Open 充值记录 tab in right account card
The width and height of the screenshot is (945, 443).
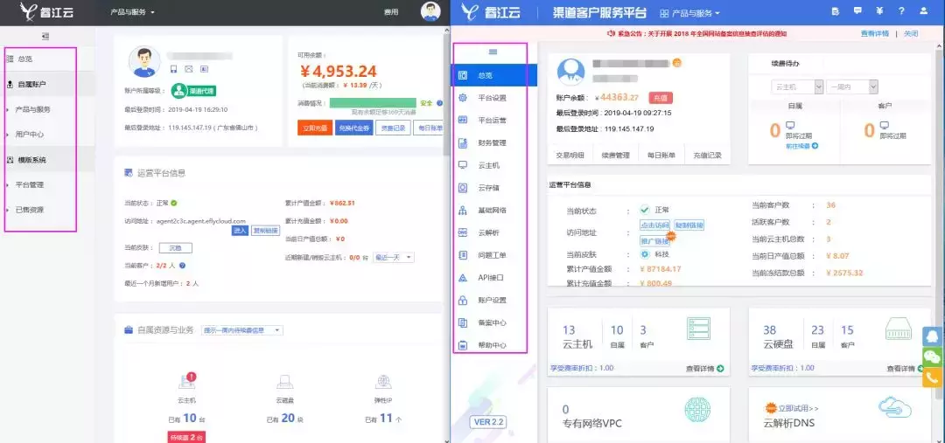tap(707, 155)
